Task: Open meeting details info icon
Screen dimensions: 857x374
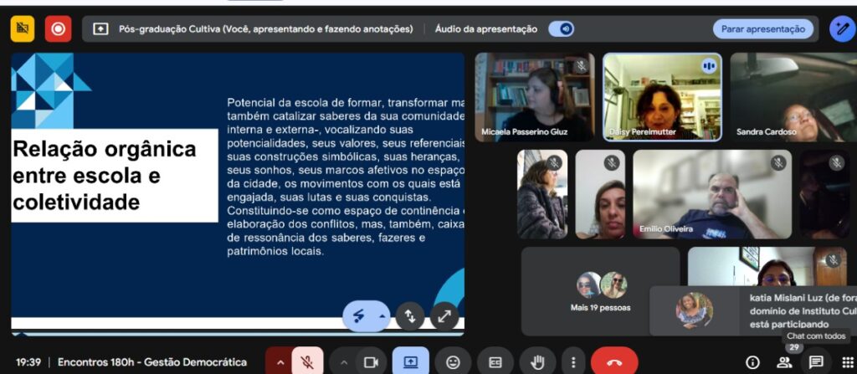Action: [x=752, y=361]
